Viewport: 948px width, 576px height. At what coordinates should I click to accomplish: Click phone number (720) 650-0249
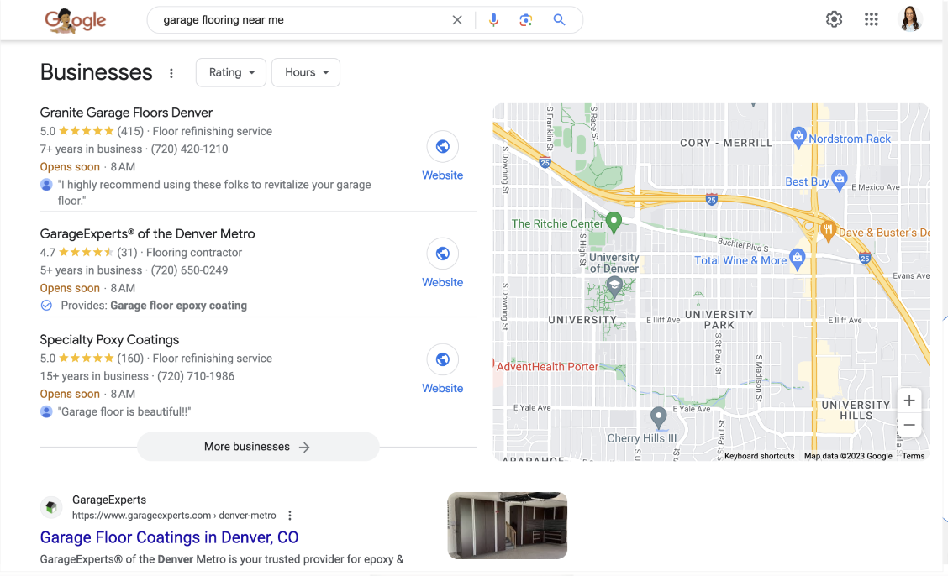[x=189, y=270]
